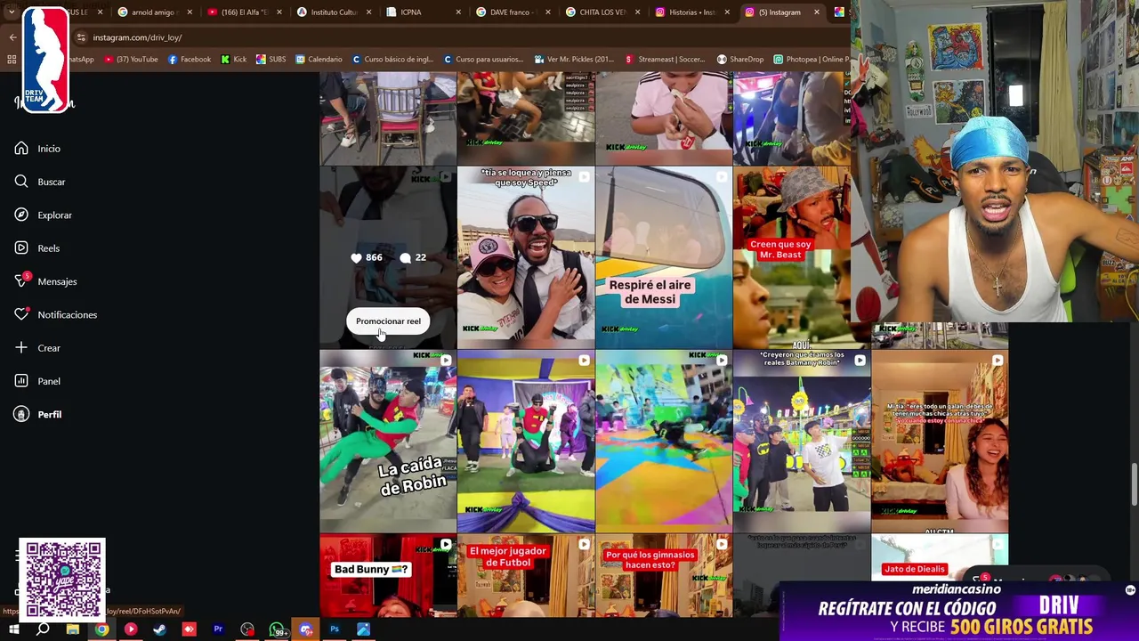Open AnyDesk from the taskbar

189,629
